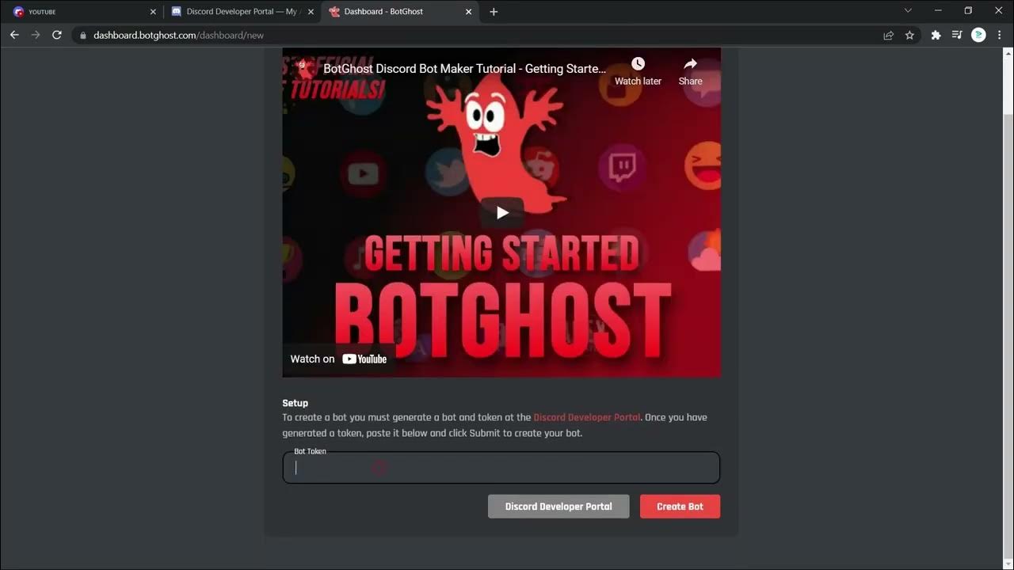The width and height of the screenshot is (1014, 570).
Task: Bookmark this page with the star icon
Action: point(909,35)
